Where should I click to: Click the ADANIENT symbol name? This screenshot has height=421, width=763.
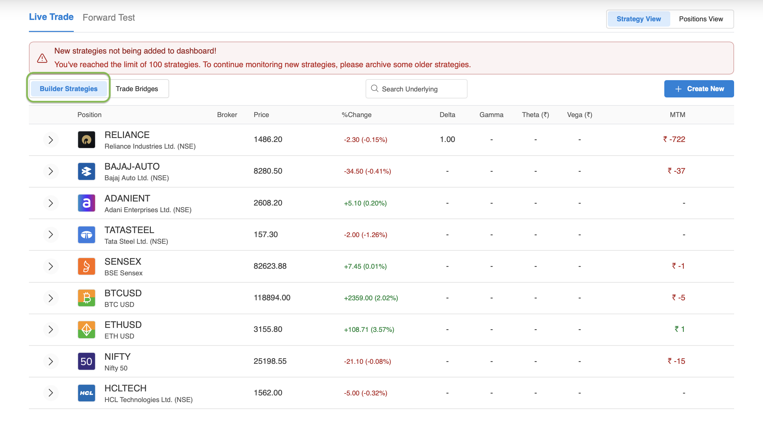click(127, 198)
